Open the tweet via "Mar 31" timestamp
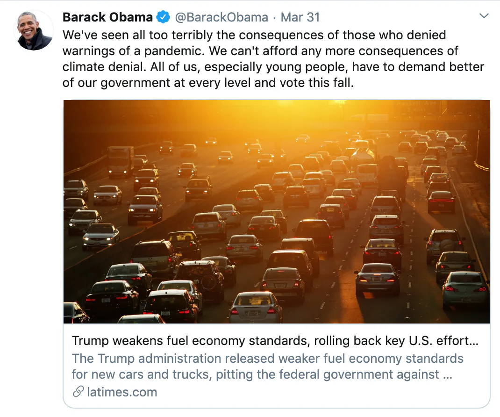 click(x=300, y=18)
